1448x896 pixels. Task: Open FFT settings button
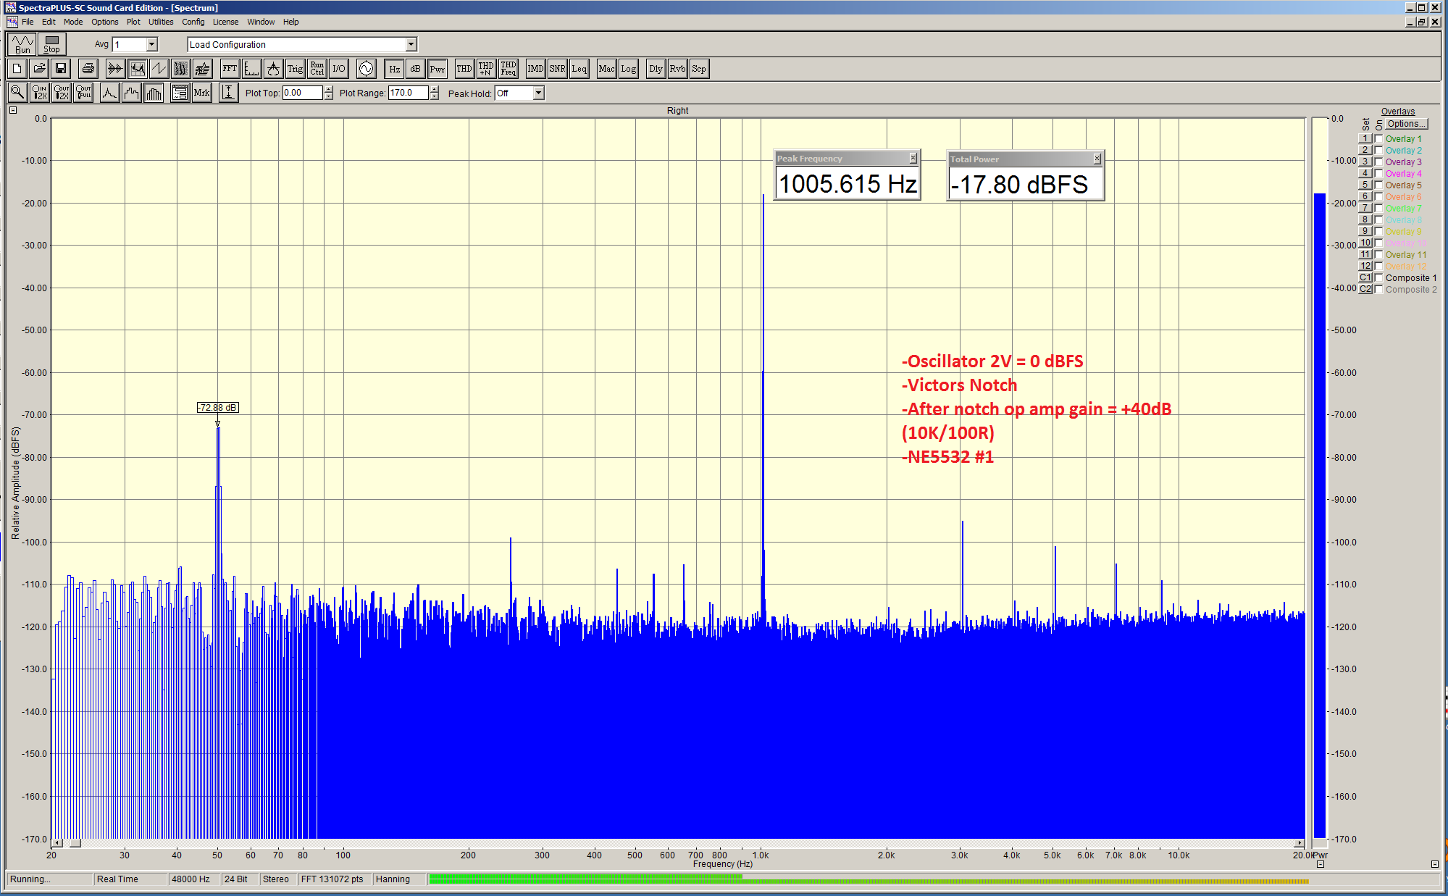(230, 69)
